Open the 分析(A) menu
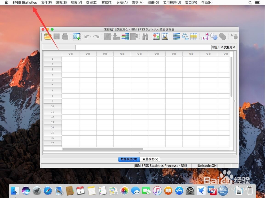This screenshot has height=198, width=265. pyautogui.click(x=122, y=3)
